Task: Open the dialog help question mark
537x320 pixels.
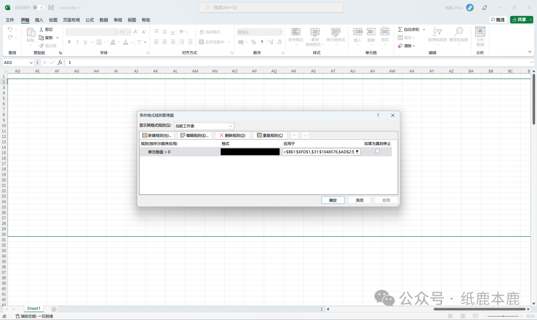Action: click(x=378, y=115)
